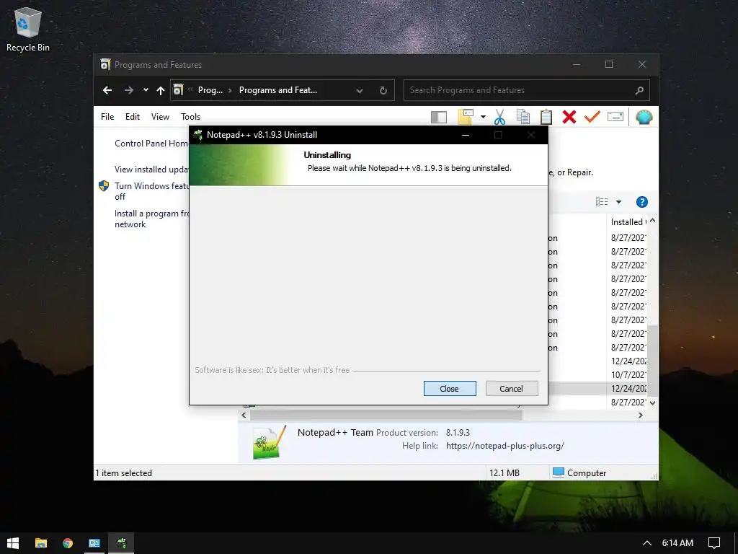Viewport: 738px width, 554px height.
Task: Click View installed updates link
Action: [x=151, y=169]
